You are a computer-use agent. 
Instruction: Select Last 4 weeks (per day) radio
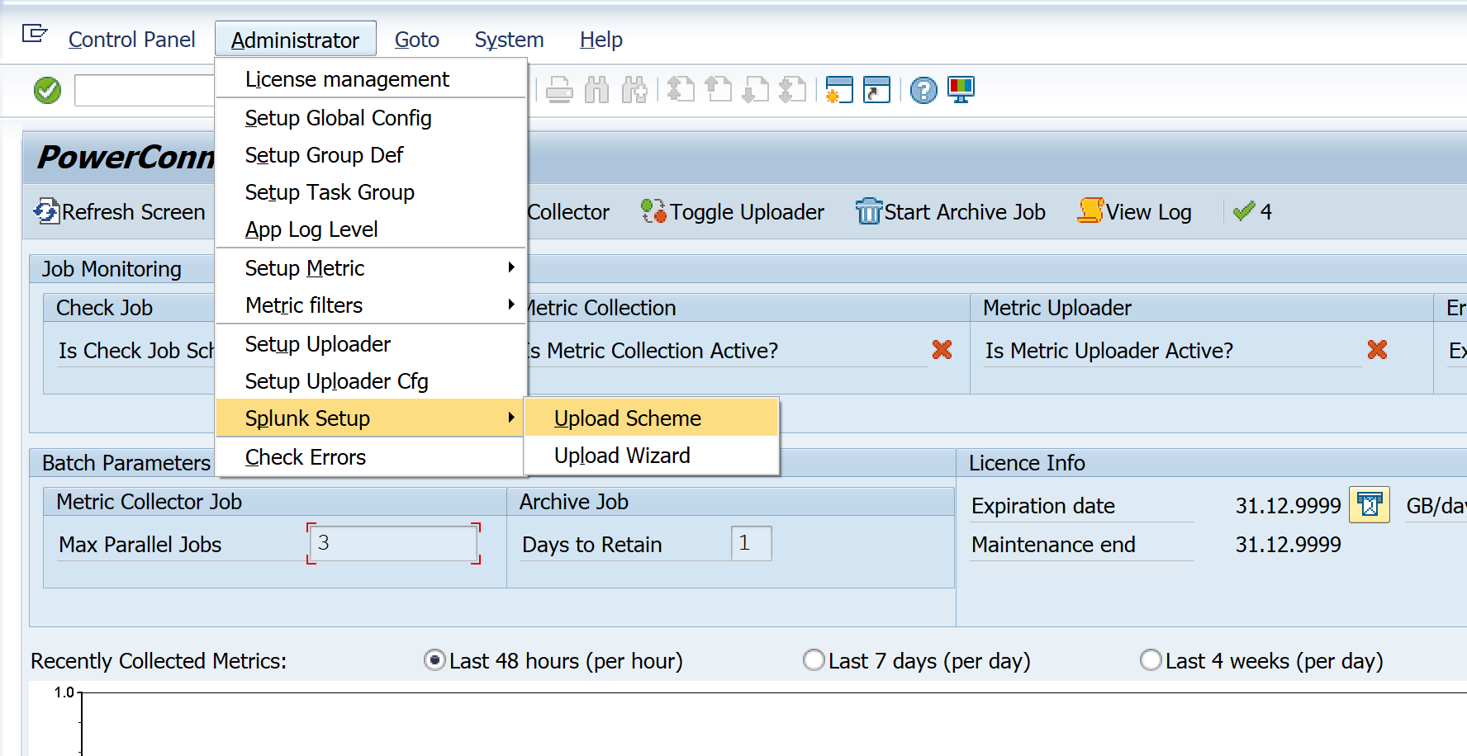[1151, 660]
